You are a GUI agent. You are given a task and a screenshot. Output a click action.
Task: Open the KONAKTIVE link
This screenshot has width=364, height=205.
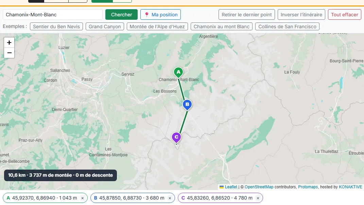pyautogui.click(x=350, y=187)
